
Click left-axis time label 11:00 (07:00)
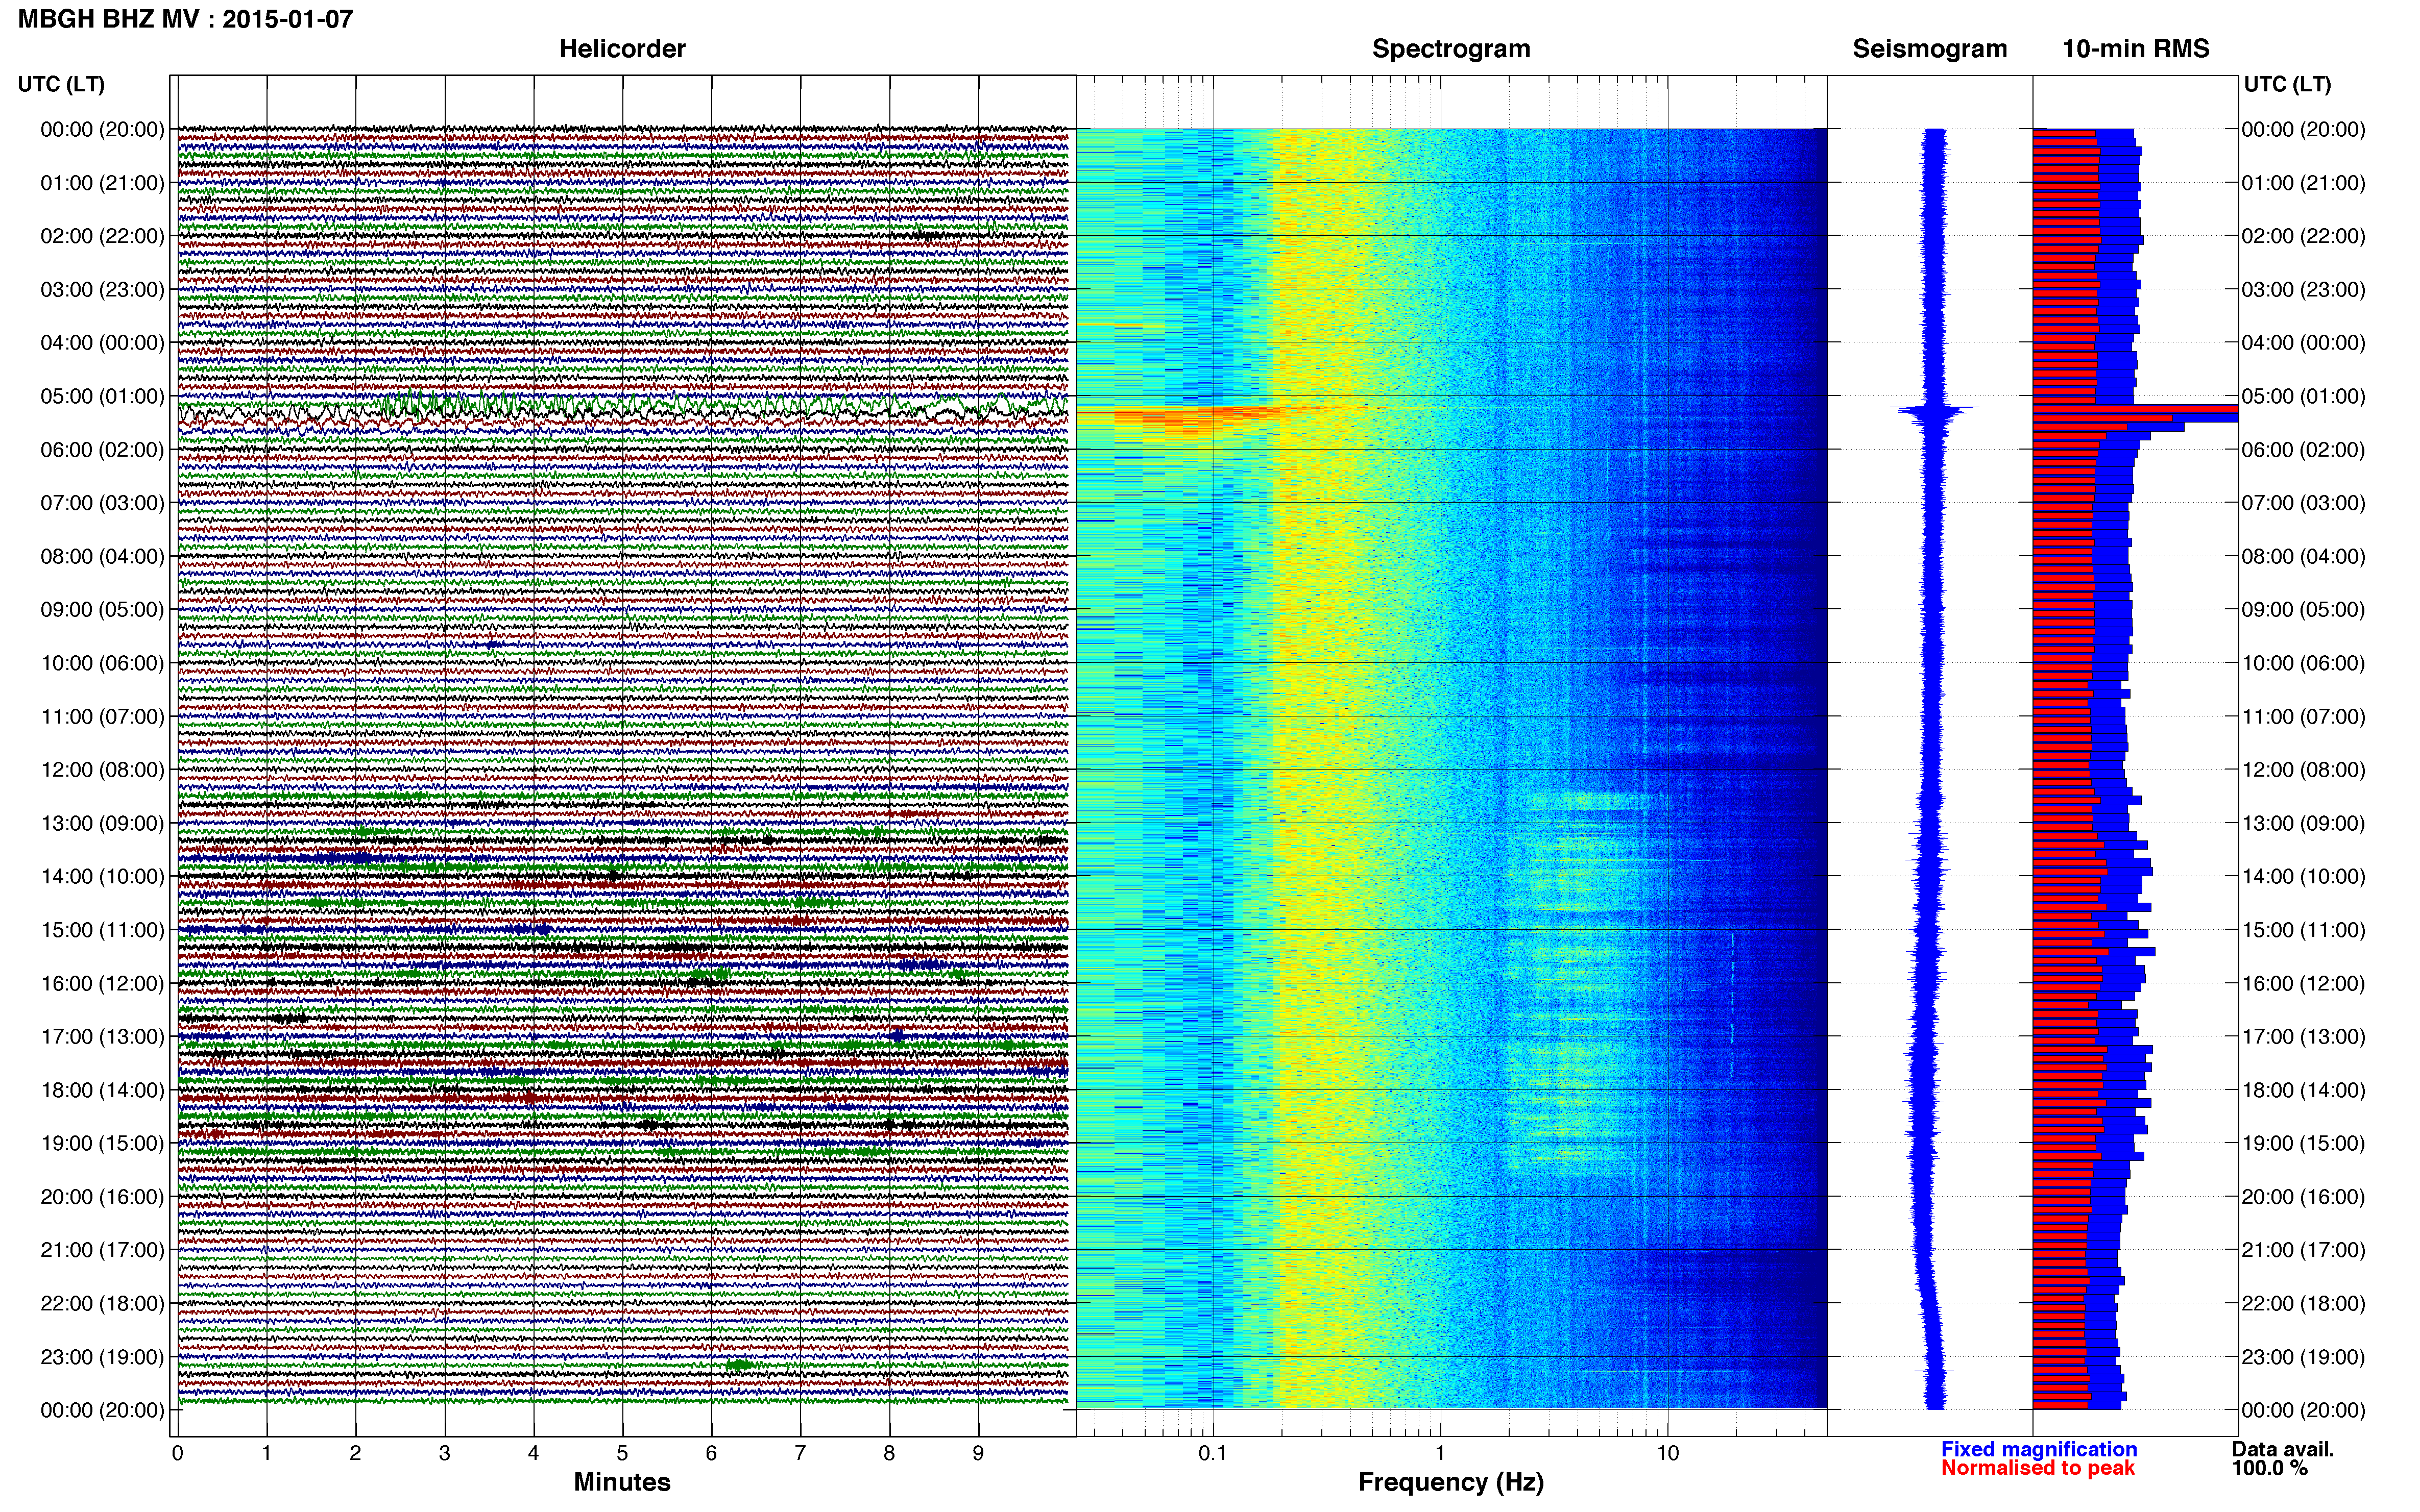(x=102, y=717)
